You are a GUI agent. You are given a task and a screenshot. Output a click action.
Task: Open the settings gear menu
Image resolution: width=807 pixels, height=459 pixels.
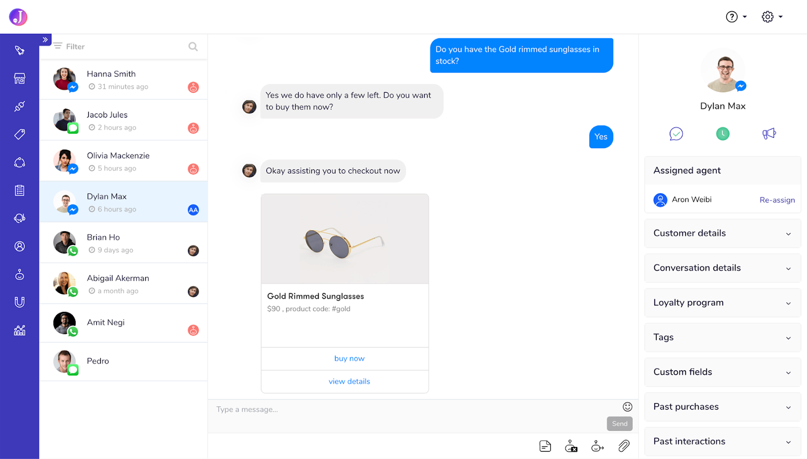[x=772, y=17]
